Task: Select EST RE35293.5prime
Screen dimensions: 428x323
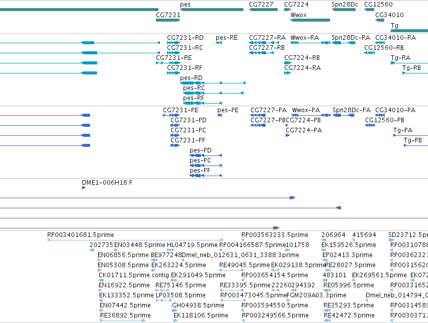Action: (x=327, y=310)
